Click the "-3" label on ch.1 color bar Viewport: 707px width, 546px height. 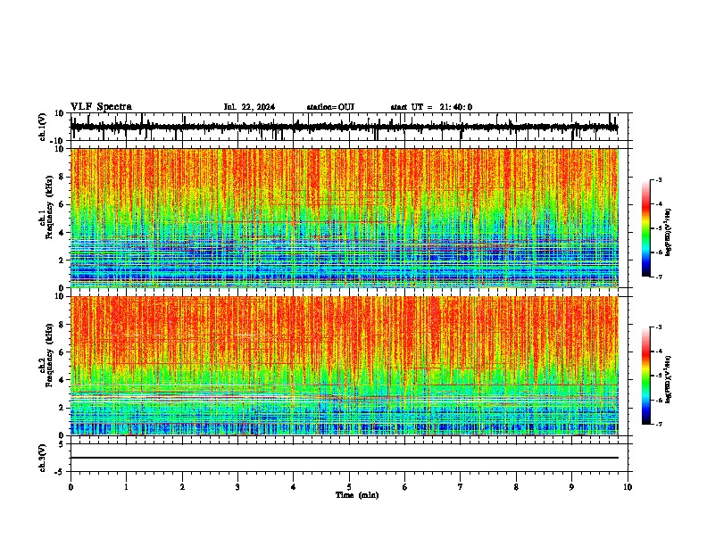(x=659, y=180)
